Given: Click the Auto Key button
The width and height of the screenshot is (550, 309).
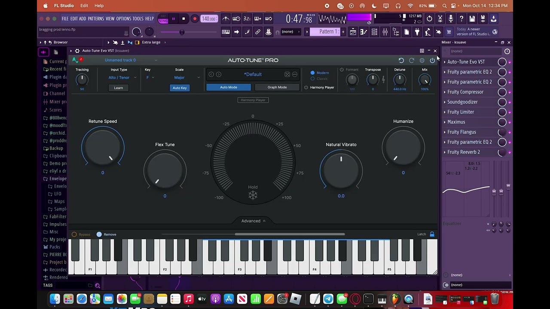Looking at the screenshot, I should [180, 88].
